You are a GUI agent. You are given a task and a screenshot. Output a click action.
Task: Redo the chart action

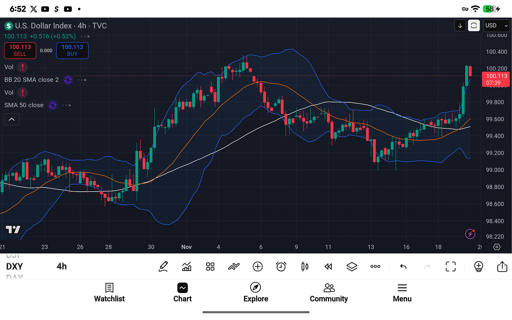pos(427,267)
